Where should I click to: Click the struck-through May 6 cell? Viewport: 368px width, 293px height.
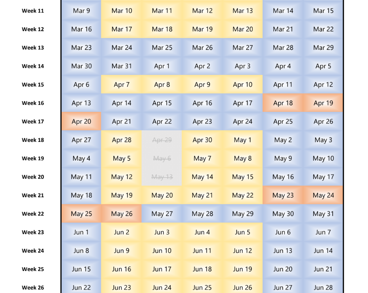click(162, 158)
